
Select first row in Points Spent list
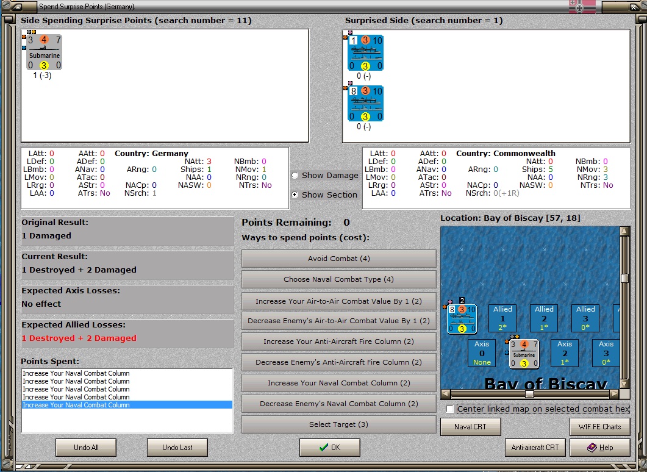(x=127, y=373)
